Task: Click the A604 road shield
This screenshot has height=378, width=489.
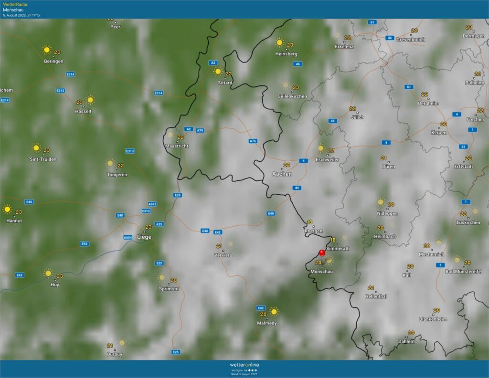Action: pos(128,237)
